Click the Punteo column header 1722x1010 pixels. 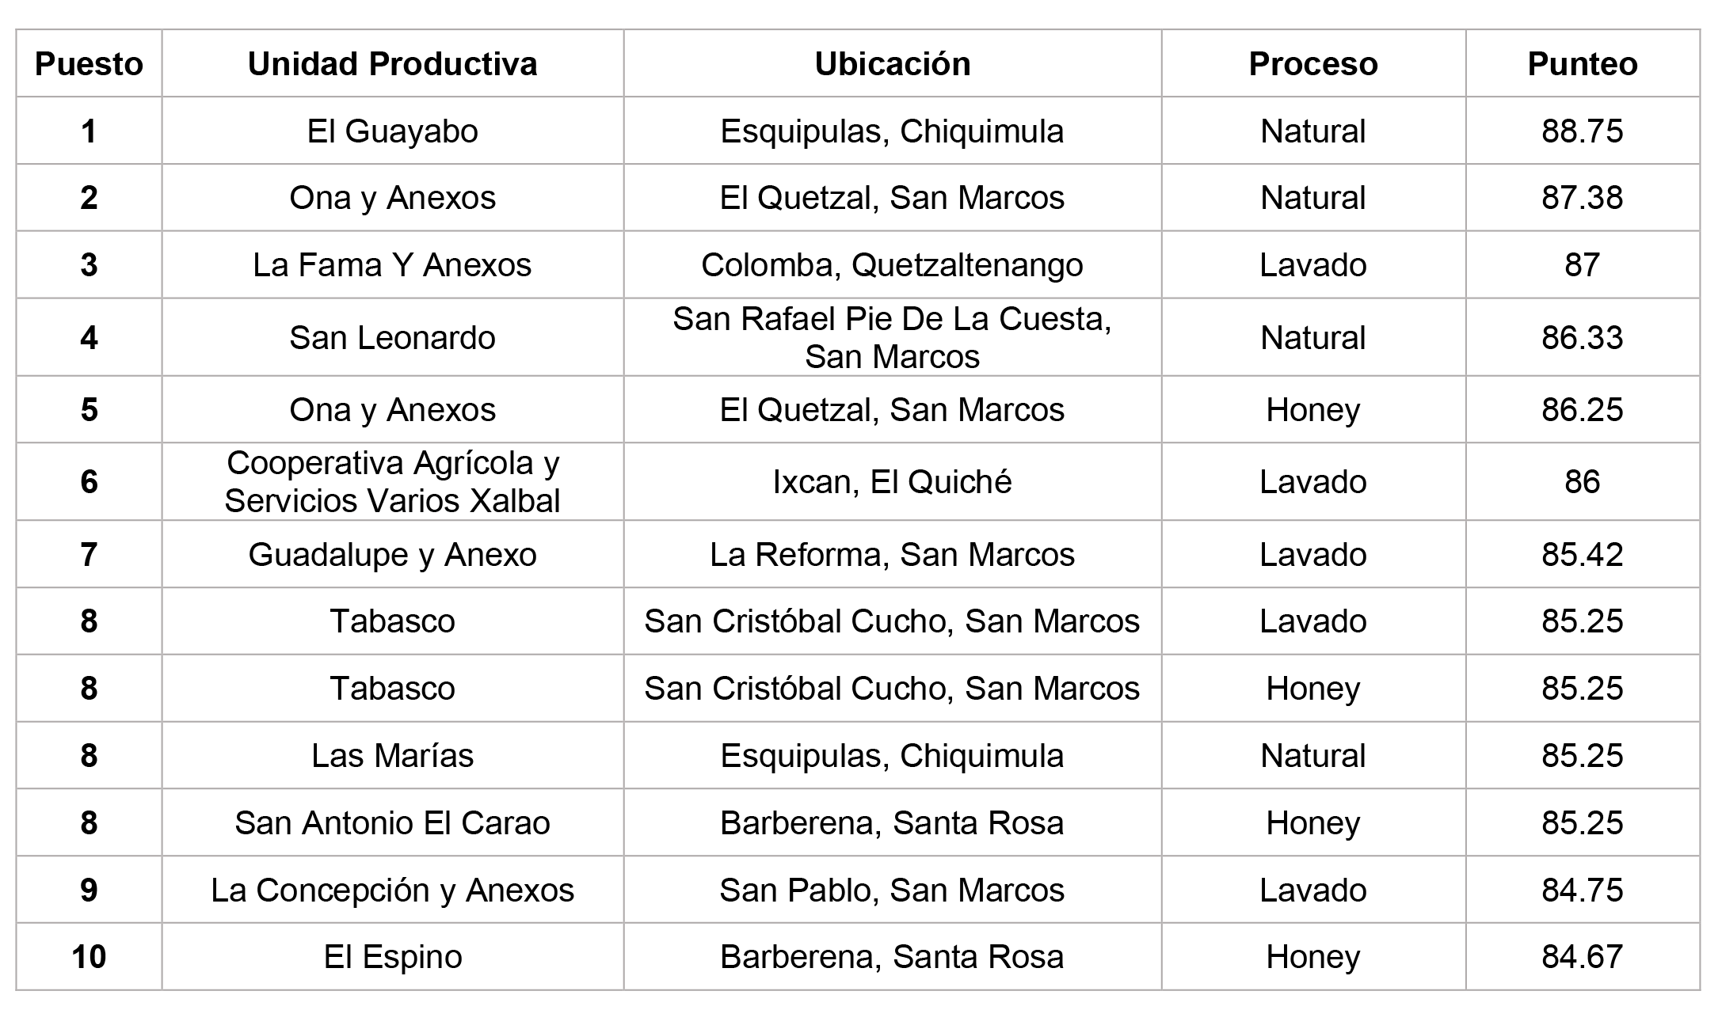[1582, 63]
